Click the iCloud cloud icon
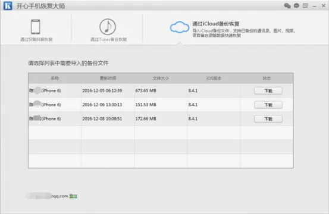Image resolution: width=329 pixels, height=214 pixels. [180, 27]
